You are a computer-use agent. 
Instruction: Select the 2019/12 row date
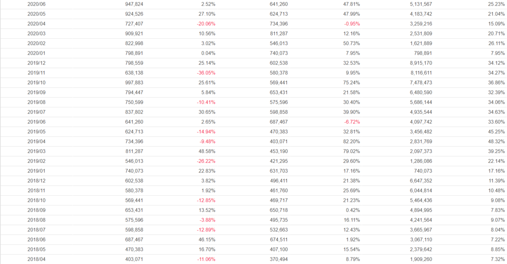click(x=36, y=63)
